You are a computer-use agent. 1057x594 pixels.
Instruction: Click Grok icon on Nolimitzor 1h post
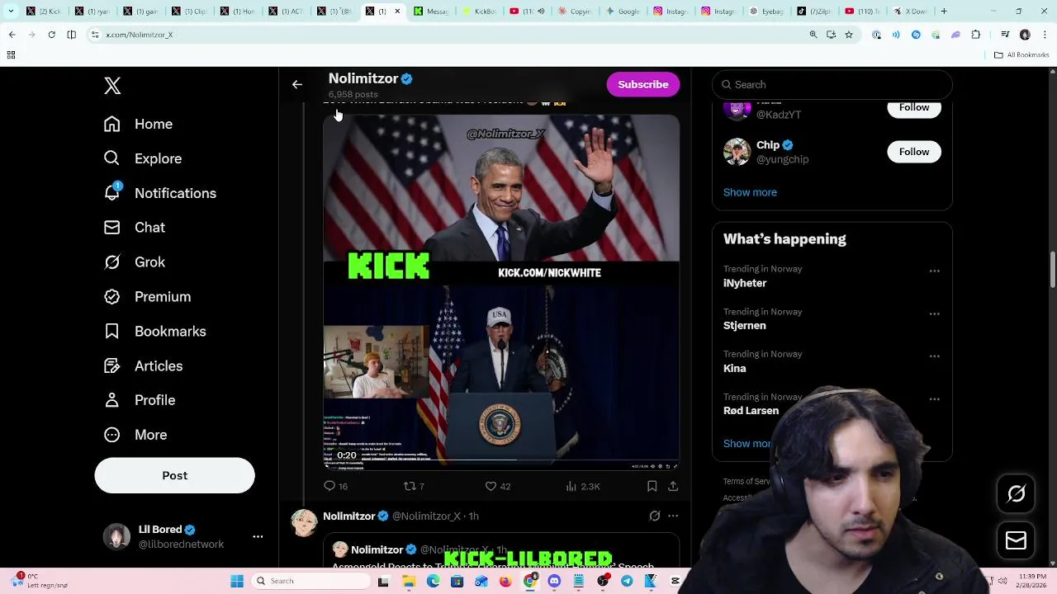point(654,516)
